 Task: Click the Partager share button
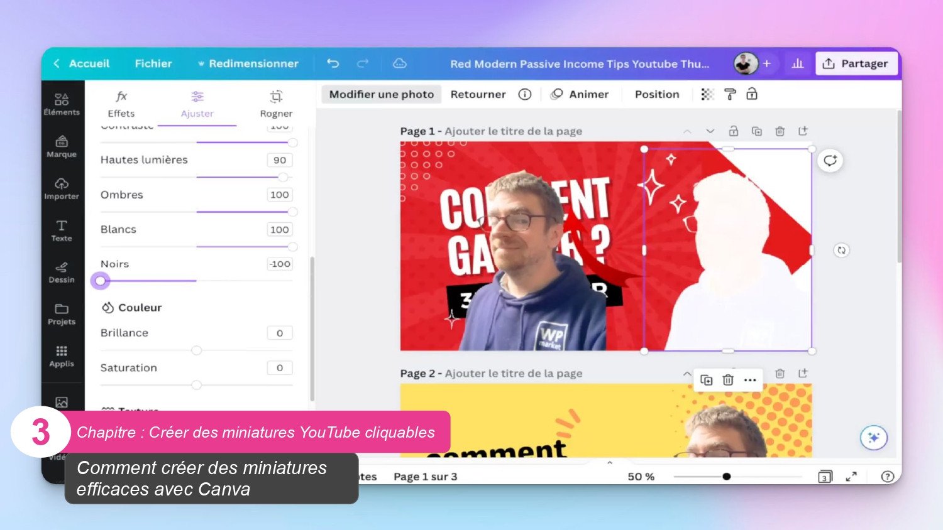tap(857, 63)
